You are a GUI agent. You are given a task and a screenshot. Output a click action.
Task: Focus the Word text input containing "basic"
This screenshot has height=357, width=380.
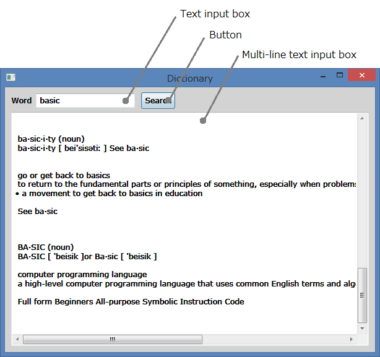coord(85,100)
